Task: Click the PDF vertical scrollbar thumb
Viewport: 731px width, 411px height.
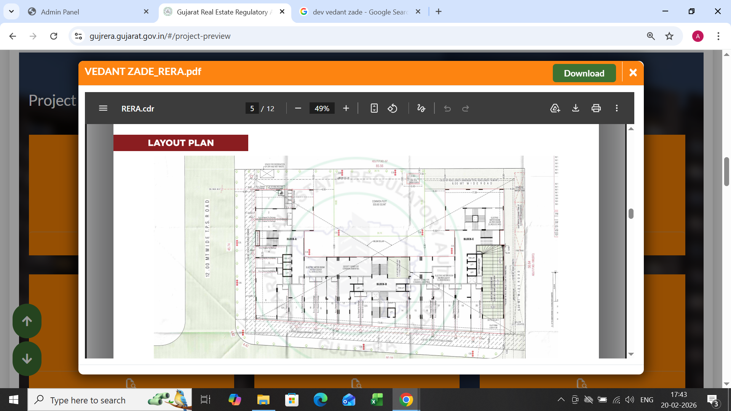Action: point(631,214)
